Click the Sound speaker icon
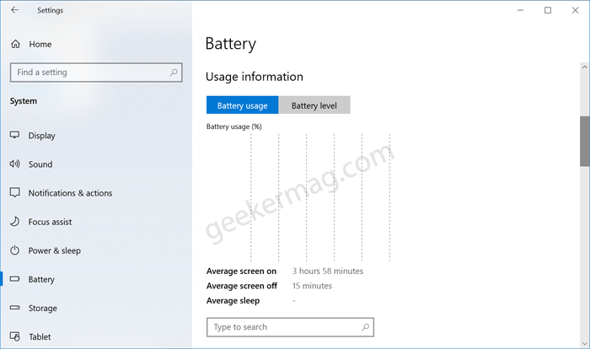This screenshot has width=590, height=349. pos(14,164)
